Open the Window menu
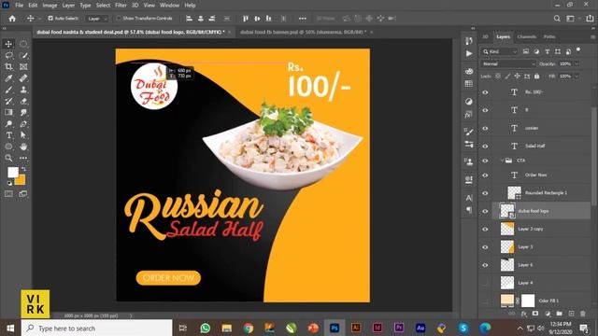598x336 pixels. click(169, 6)
